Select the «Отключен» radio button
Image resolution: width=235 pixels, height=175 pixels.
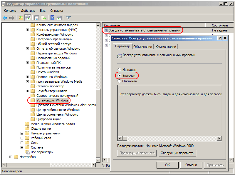click(119, 81)
